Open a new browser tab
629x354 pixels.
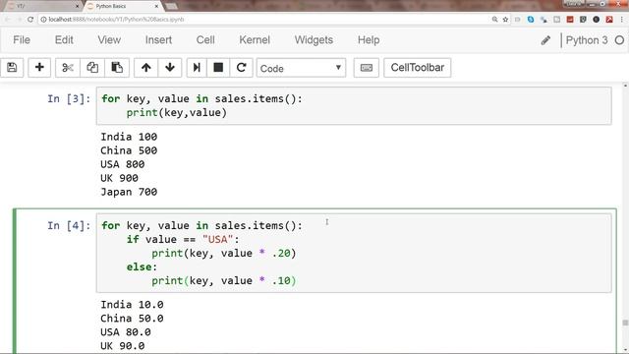tap(171, 7)
